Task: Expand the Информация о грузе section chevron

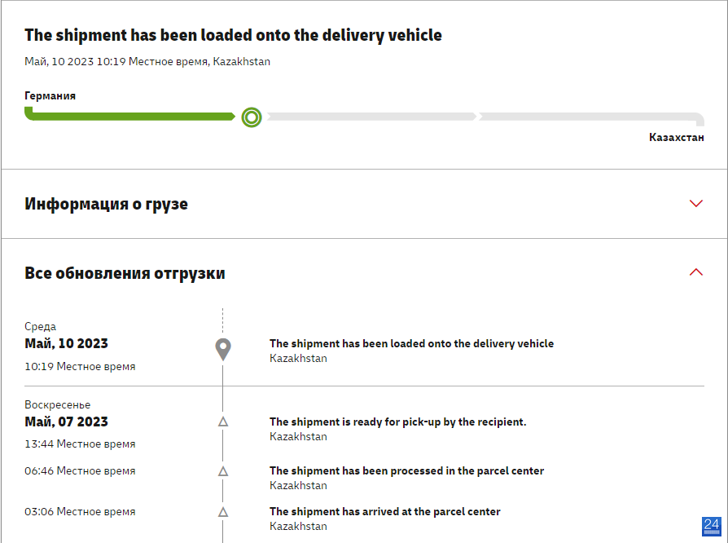Action: (x=696, y=204)
